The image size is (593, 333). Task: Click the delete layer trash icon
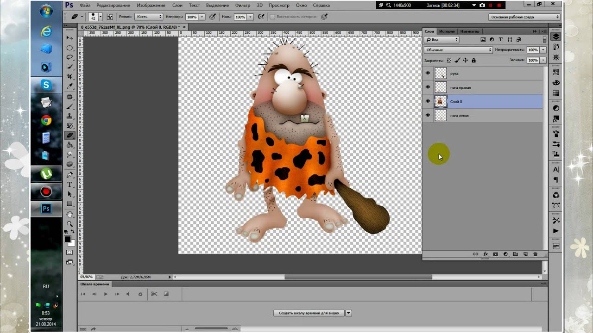click(535, 254)
